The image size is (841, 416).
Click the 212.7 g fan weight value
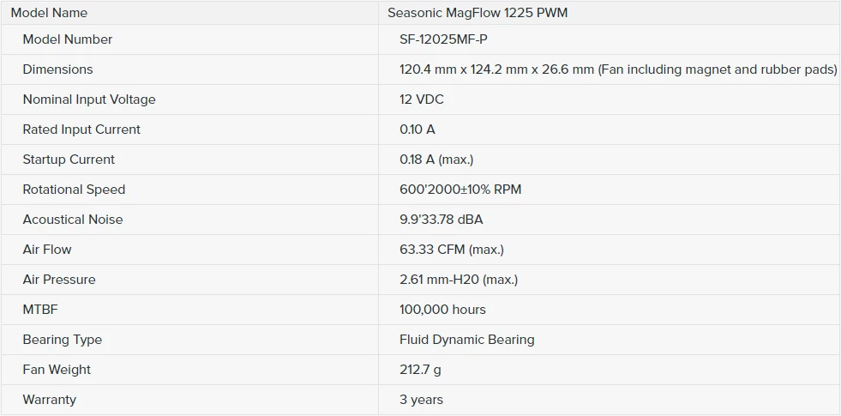coord(420,371)
